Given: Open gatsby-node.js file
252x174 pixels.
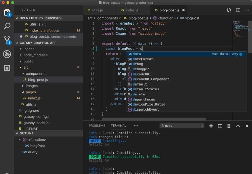Looking at the screenshot, I should coord(48,123).
